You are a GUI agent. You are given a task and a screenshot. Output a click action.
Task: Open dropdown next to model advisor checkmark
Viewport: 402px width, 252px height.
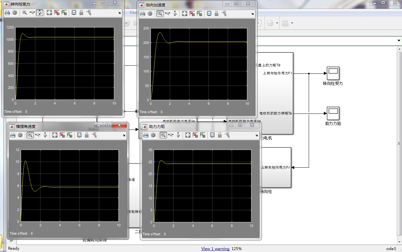pyautogui.click(x=277, y=23)
